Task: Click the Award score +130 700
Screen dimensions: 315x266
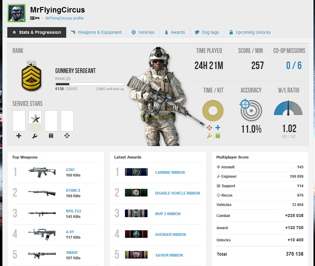Action: pyautogui.click(x=294, y=228)
